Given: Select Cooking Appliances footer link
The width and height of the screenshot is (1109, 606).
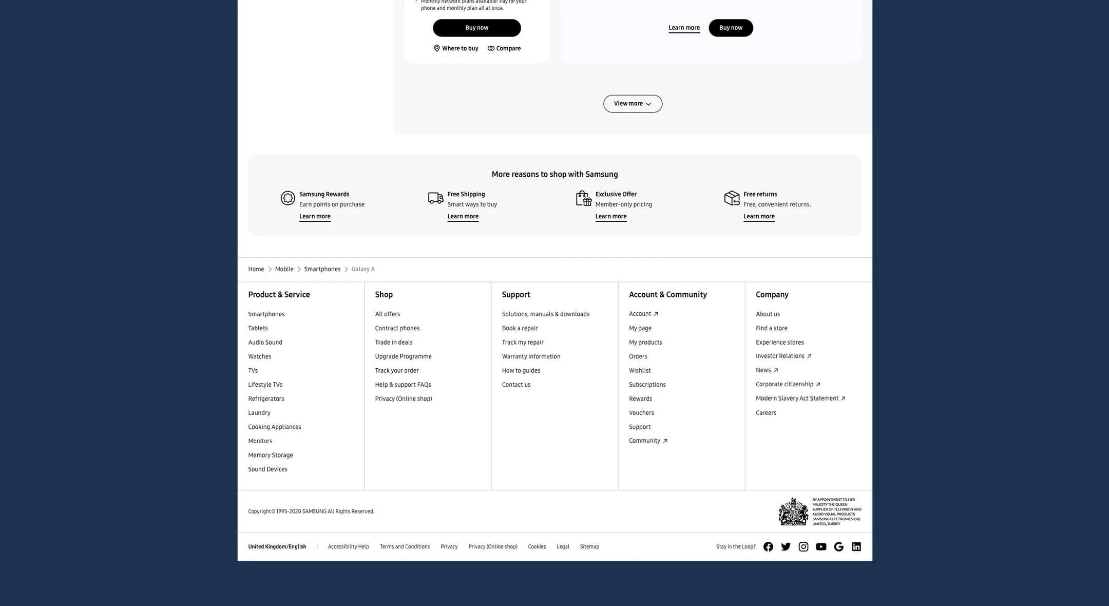Looking at the screenshot, I should 275,427.
